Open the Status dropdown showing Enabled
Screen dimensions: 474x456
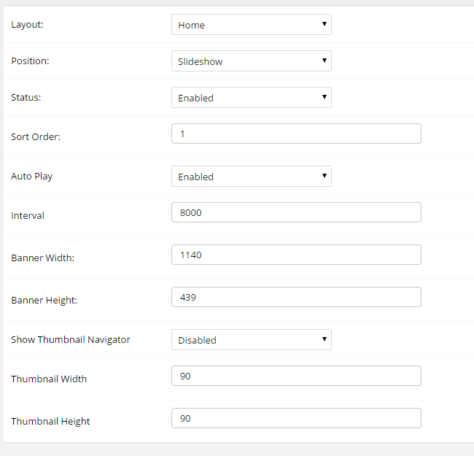click(251, 97)
